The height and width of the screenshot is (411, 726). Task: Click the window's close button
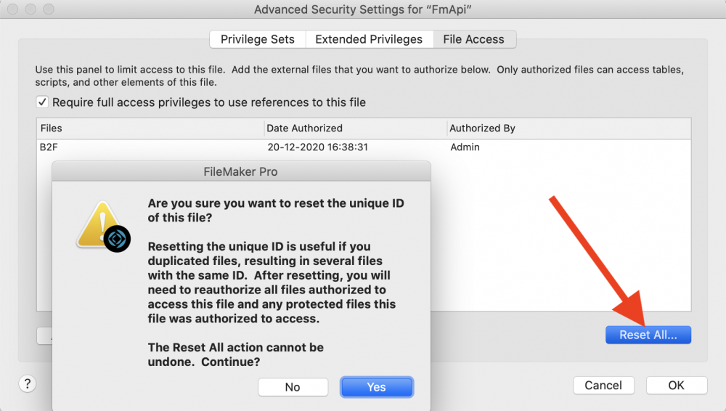pos(14,10)
